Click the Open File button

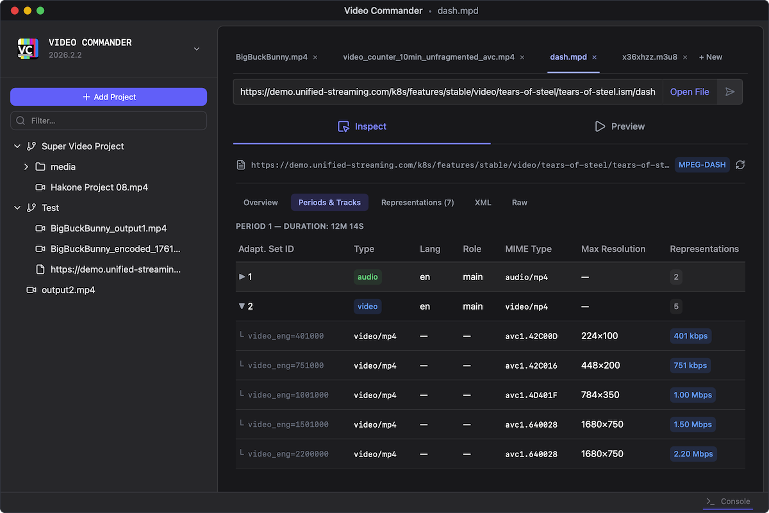[x=690, y=91]
